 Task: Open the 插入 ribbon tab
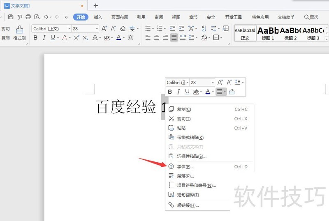[98, 17]
